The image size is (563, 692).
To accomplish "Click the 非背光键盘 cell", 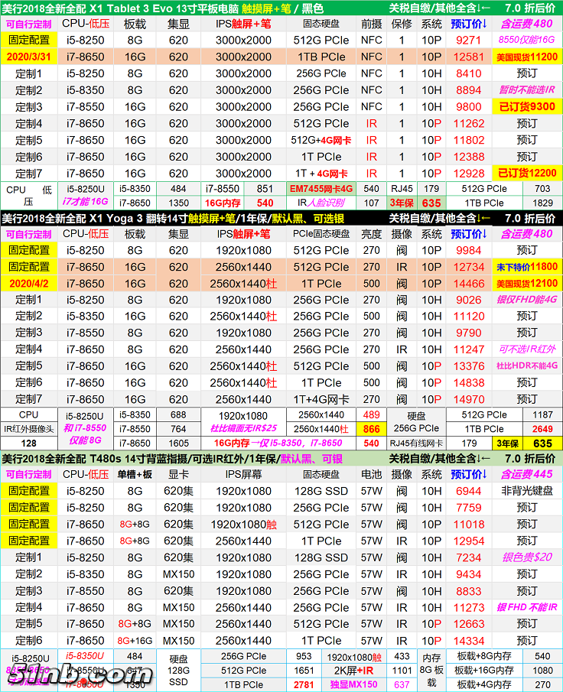I will pyautogui.click(x=527, y=491).
